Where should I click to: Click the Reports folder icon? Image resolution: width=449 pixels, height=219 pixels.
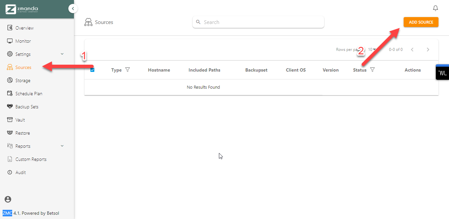pyautogui.click(x=10, y=146)
